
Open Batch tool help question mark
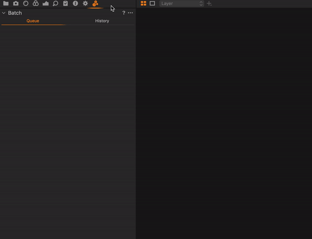click(x=124, y=12)
